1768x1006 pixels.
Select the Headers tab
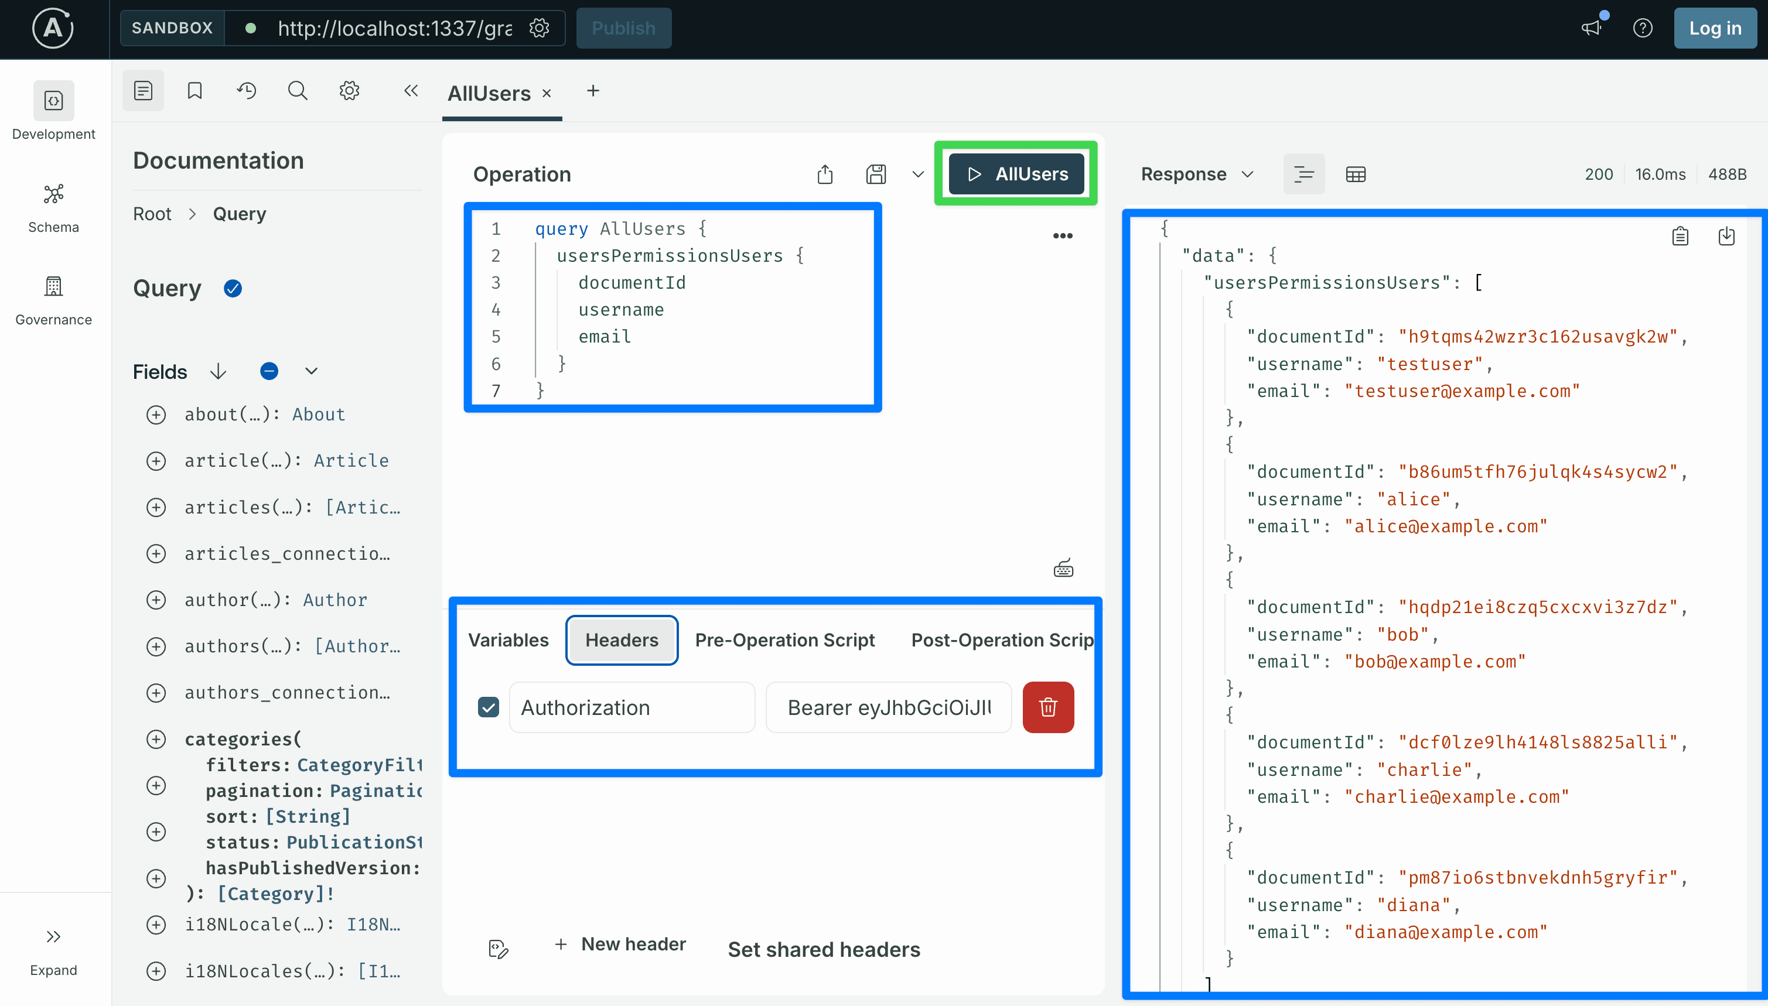click(622, 640)
